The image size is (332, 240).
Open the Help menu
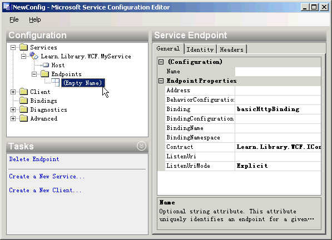35,19
